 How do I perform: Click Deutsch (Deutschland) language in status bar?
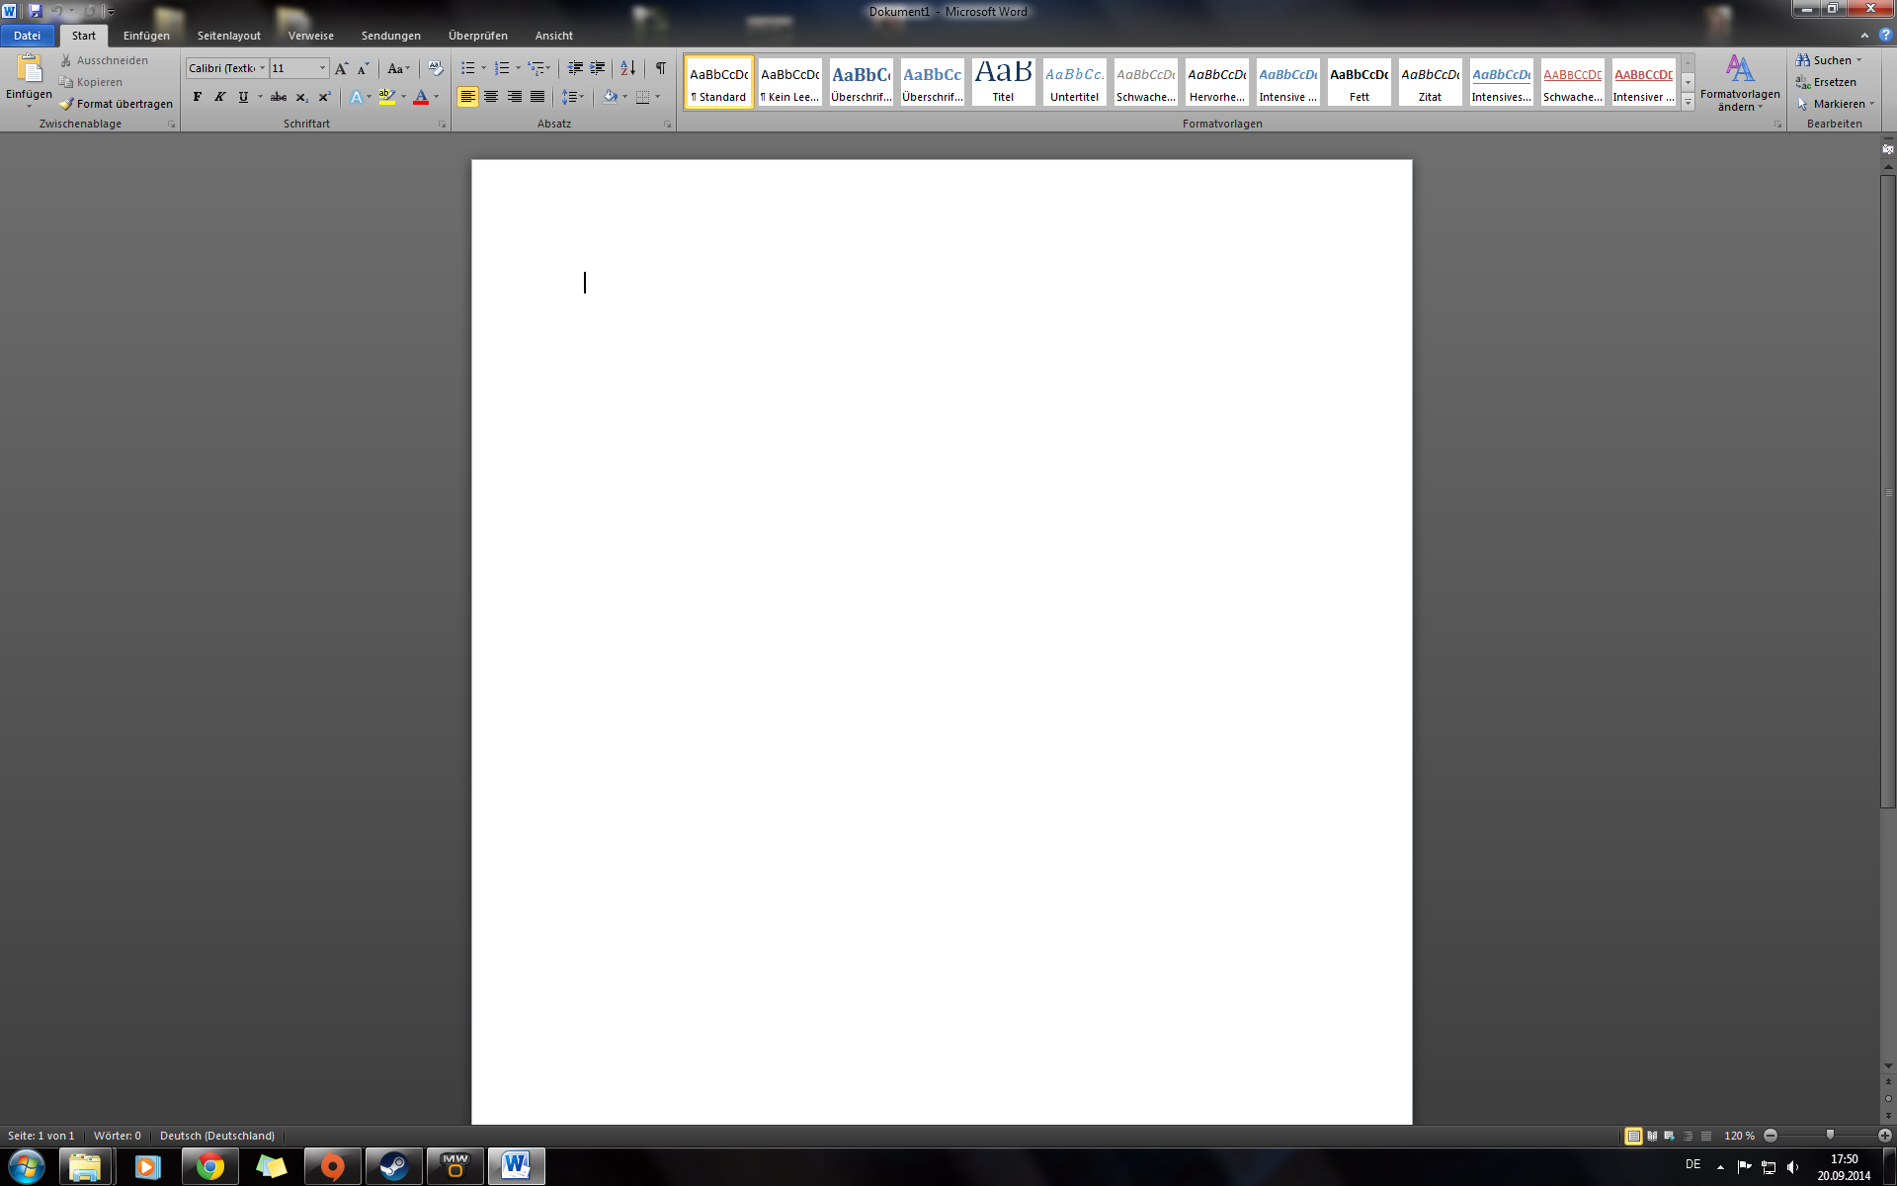click(216, 1136)
